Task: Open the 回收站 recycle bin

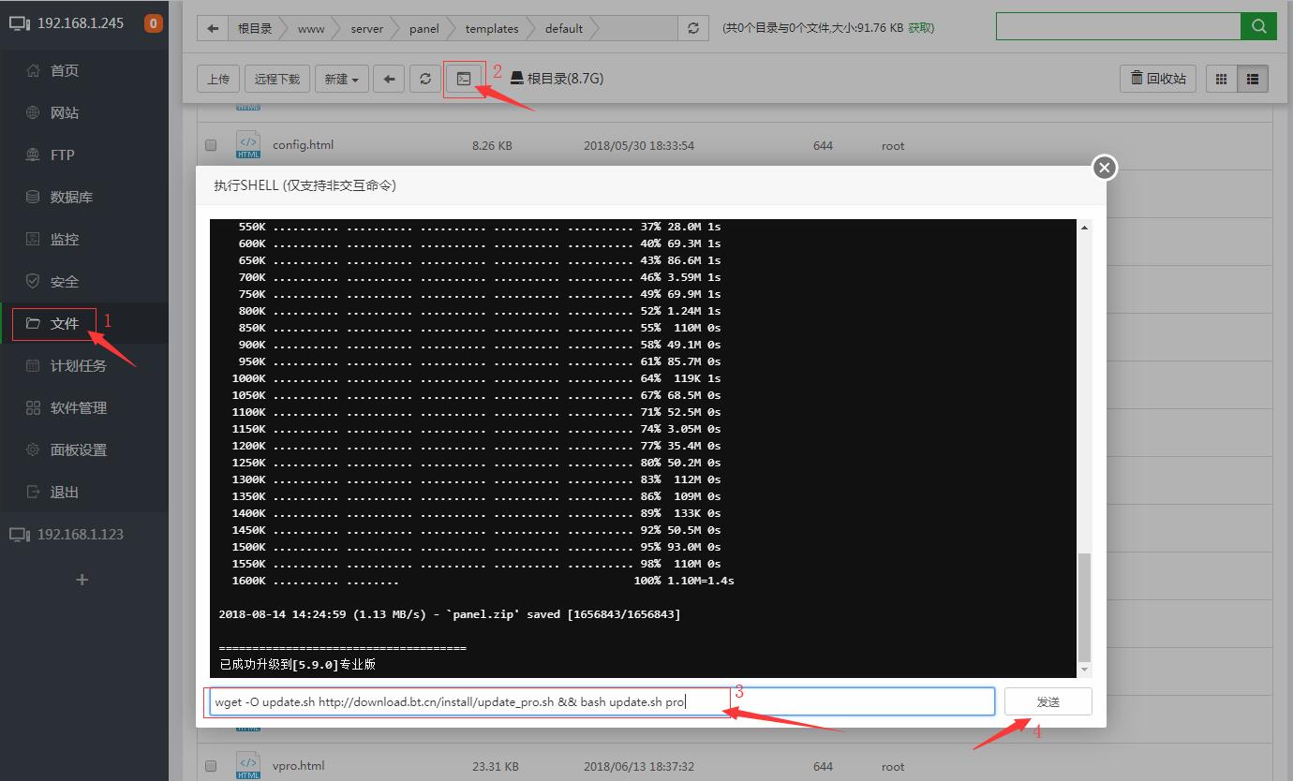Action: pos(1158,79)
